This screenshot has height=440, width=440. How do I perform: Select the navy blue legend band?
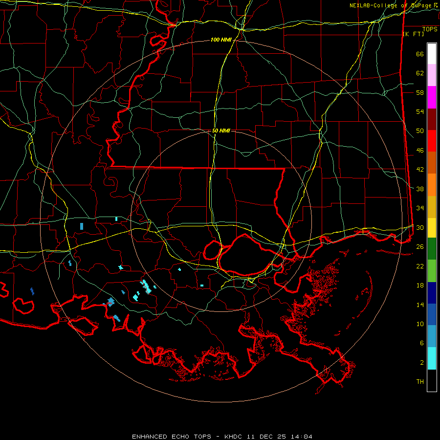tap(432, 293)
